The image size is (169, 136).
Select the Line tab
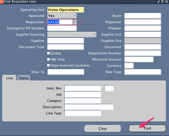10,78
